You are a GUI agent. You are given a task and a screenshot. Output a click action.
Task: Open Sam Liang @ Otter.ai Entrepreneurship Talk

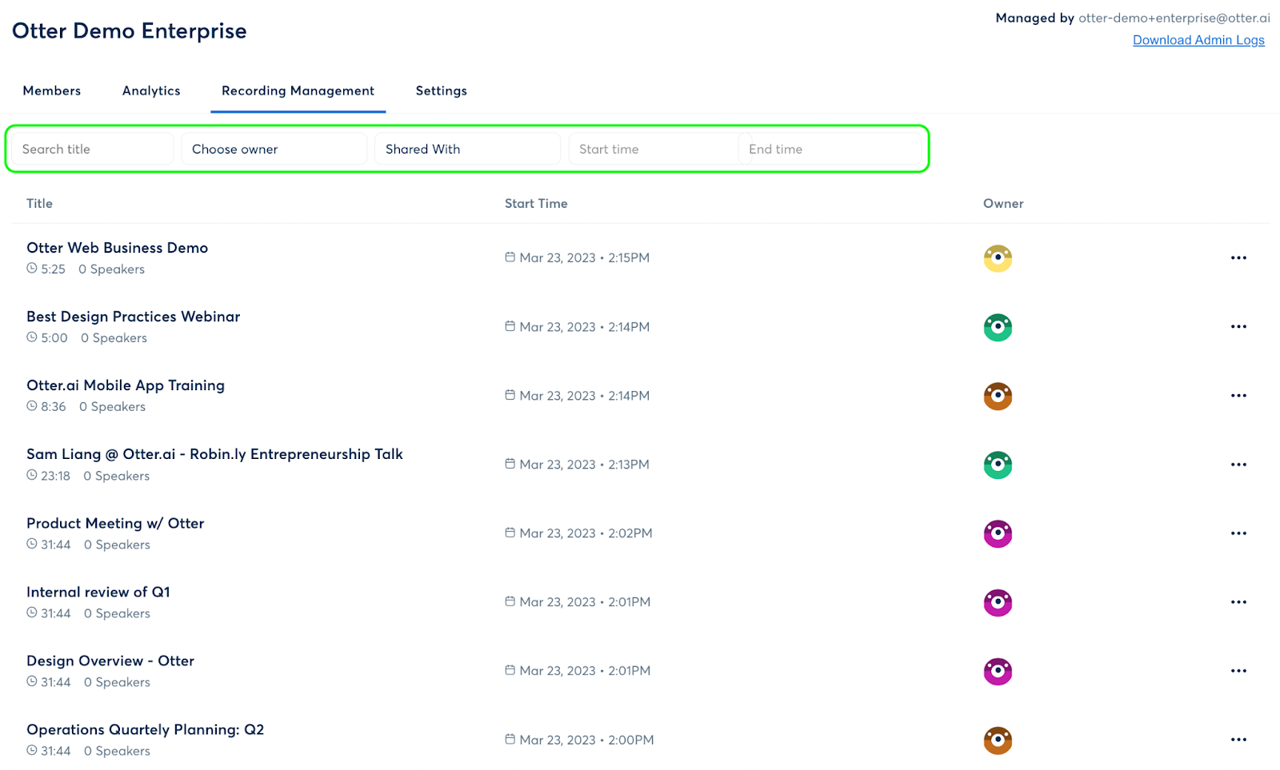215,454
